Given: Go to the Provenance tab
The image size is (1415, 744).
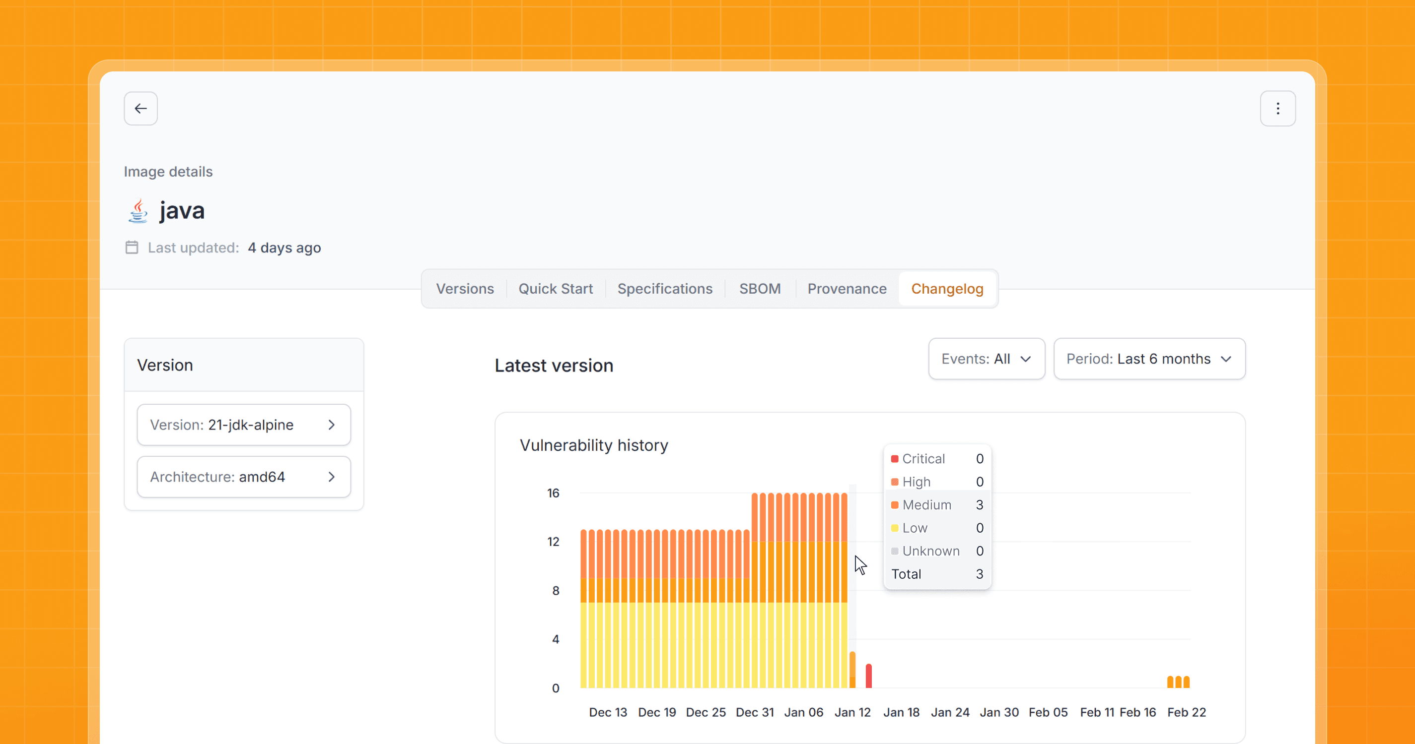Looking at the screenshot, I should pos(847,289).
